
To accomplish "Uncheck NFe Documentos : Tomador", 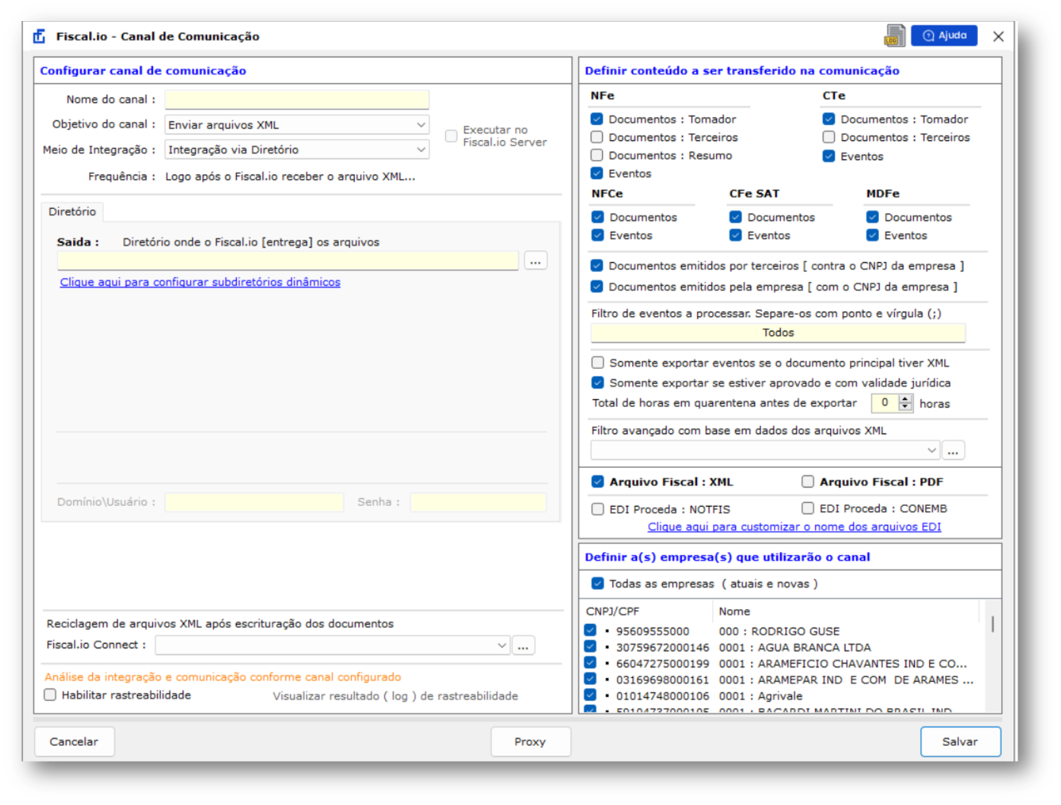I will [x=597, y=119].
